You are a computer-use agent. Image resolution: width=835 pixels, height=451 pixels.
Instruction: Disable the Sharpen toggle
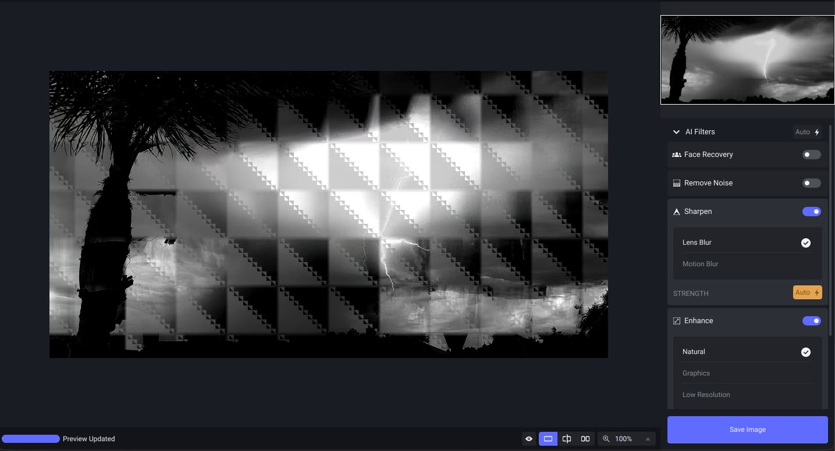(x=811, y=212)
